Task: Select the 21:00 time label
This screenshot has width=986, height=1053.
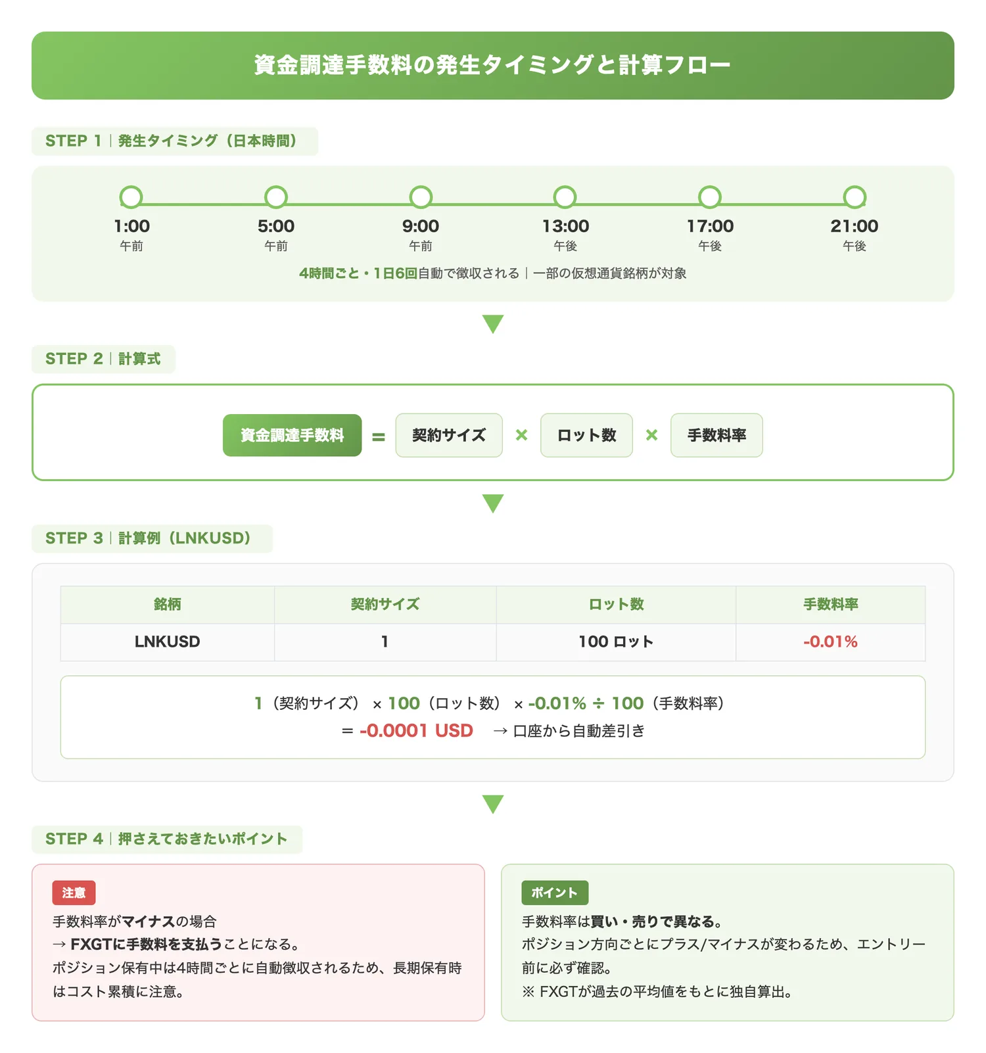Action: [x=855, y=226]
